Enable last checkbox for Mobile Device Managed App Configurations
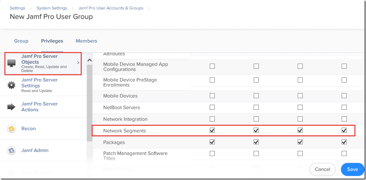The height and width of the screenshot is (180, 366). [x=344, y=66]
